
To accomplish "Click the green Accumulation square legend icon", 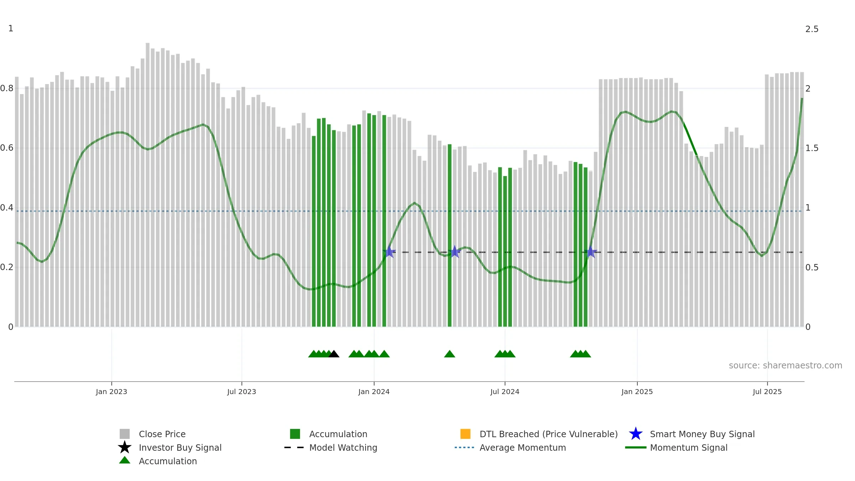I will 295,434.
